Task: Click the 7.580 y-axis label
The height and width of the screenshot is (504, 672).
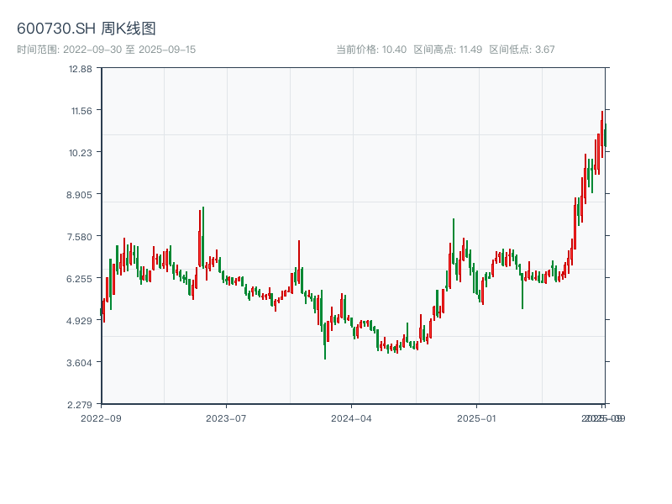Action: coord(80,237)
